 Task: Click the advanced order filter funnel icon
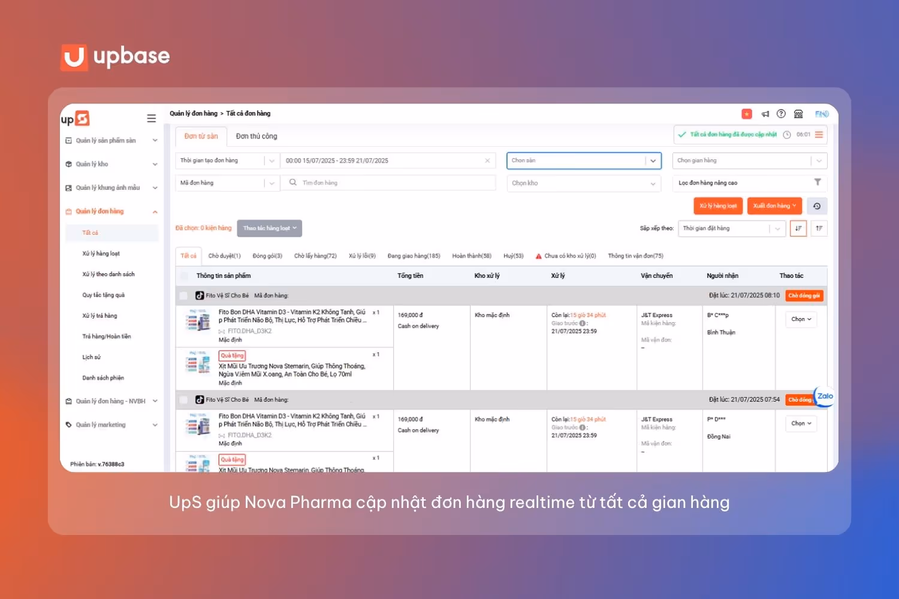pyautogui.click(x=817, y=182)
